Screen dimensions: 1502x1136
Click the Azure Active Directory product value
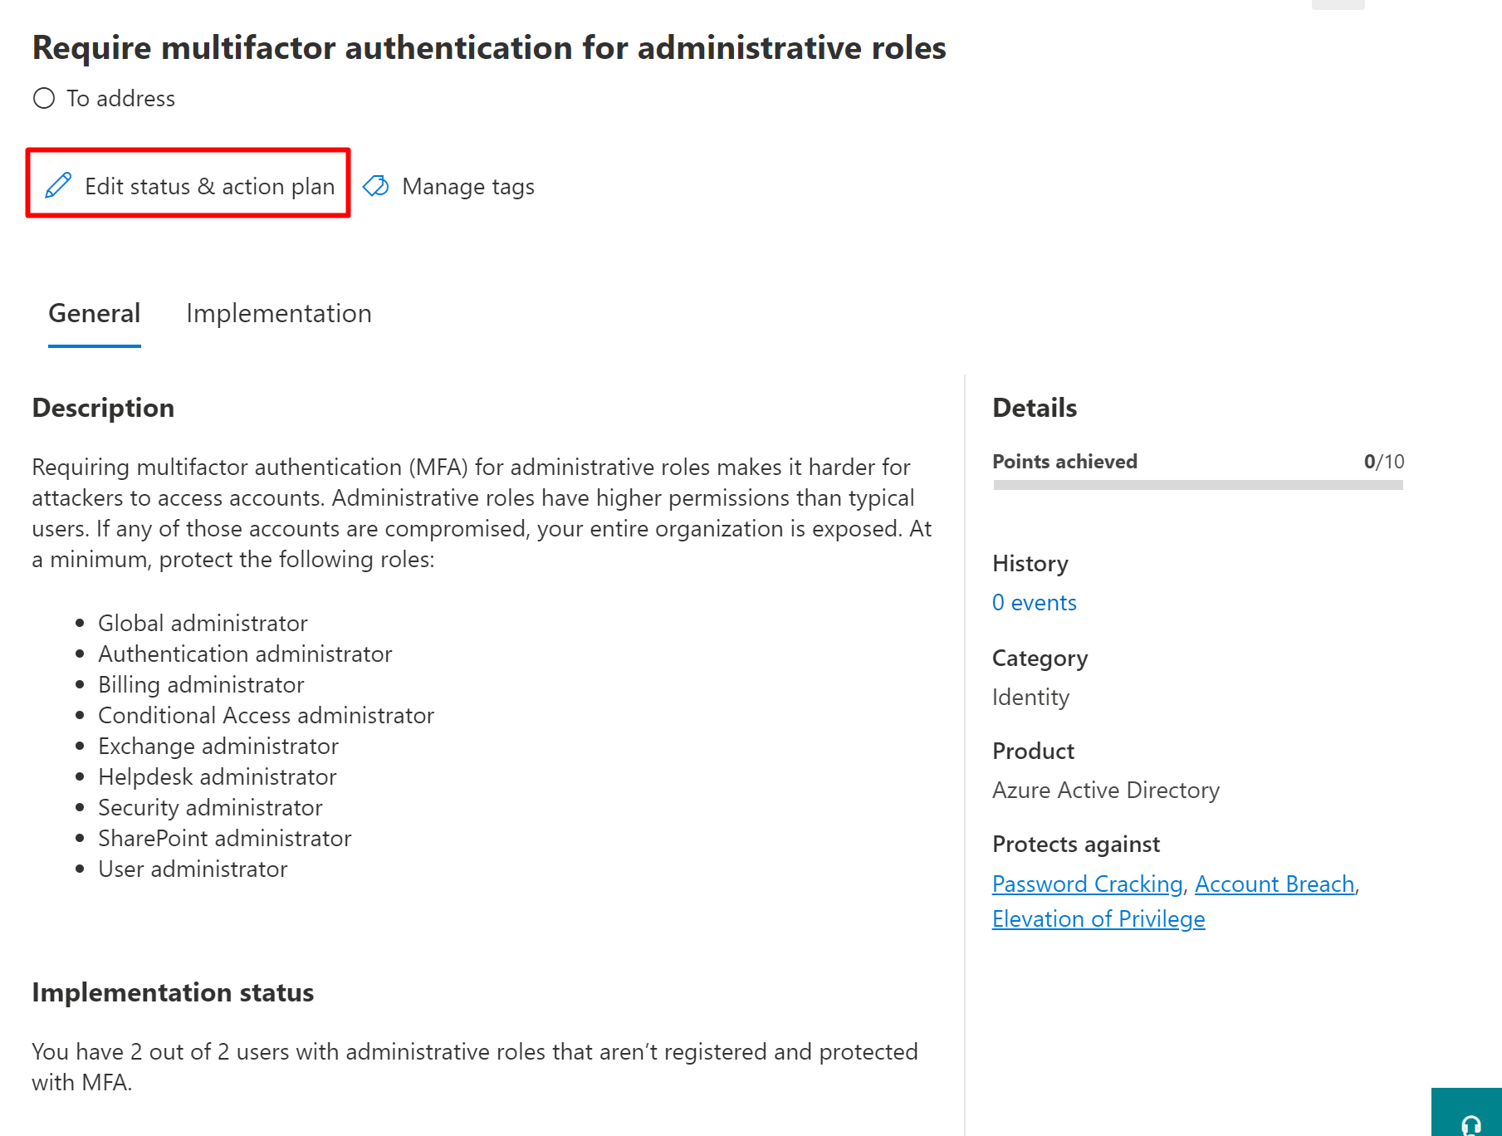point(1105,791)
